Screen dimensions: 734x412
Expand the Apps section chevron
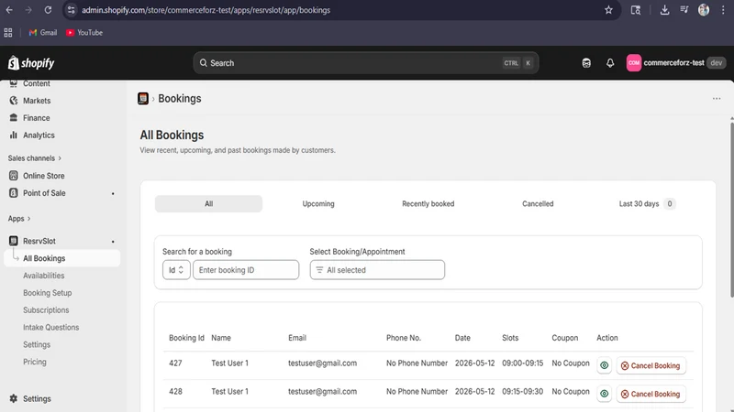[x=29, y=219]
